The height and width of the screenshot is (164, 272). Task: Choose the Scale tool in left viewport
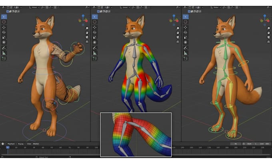4,37
